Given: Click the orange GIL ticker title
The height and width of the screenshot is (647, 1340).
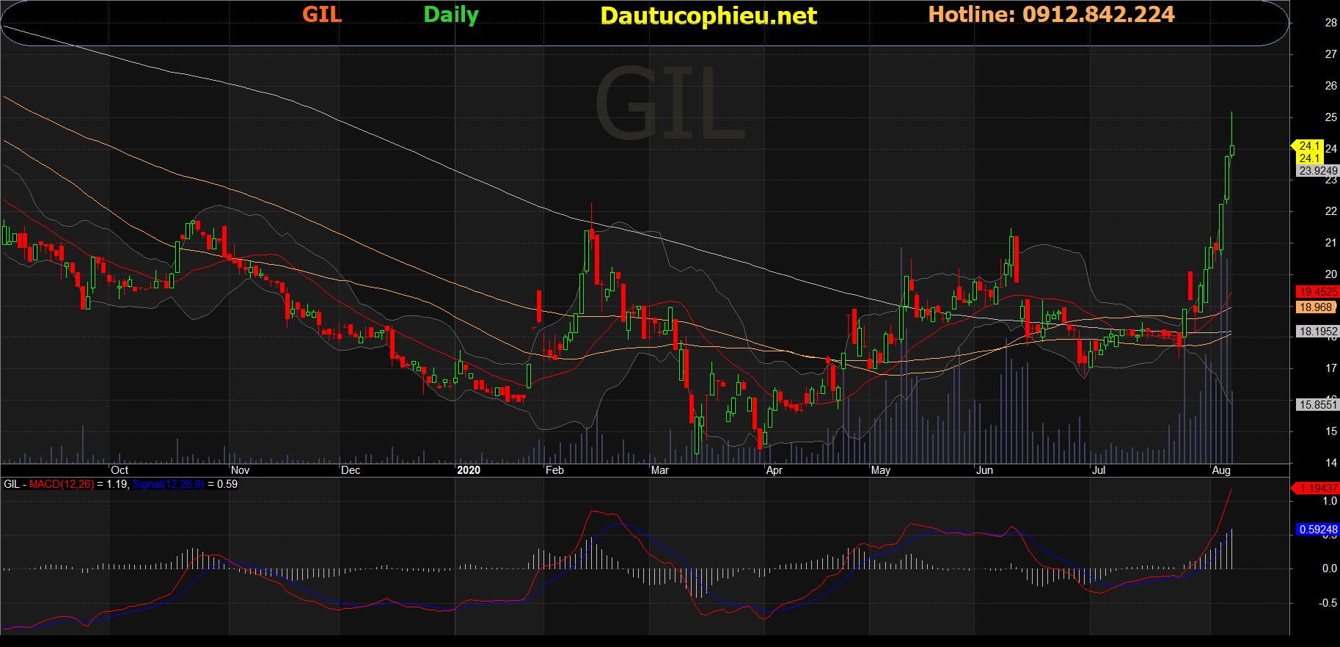Looking at the screenshot, I should click(322, 15).
